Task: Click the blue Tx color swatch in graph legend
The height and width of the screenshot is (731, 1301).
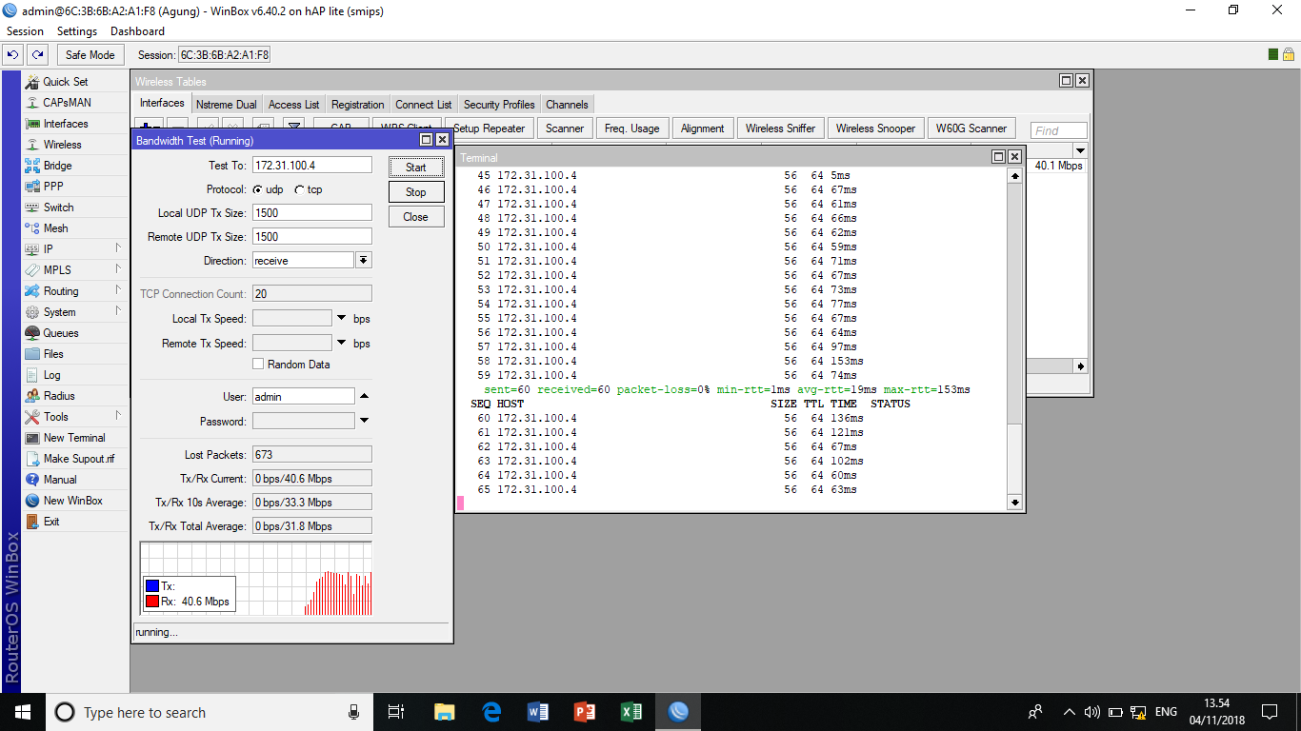Action: (152, 587)
